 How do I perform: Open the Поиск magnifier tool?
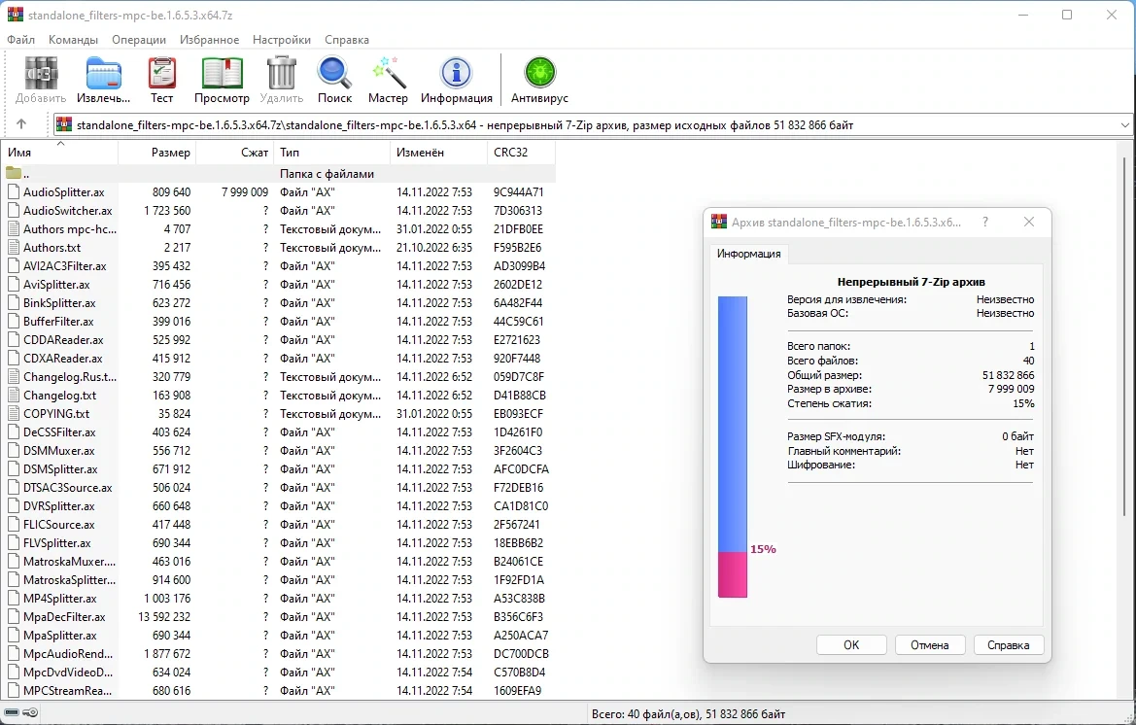[334, 74]
